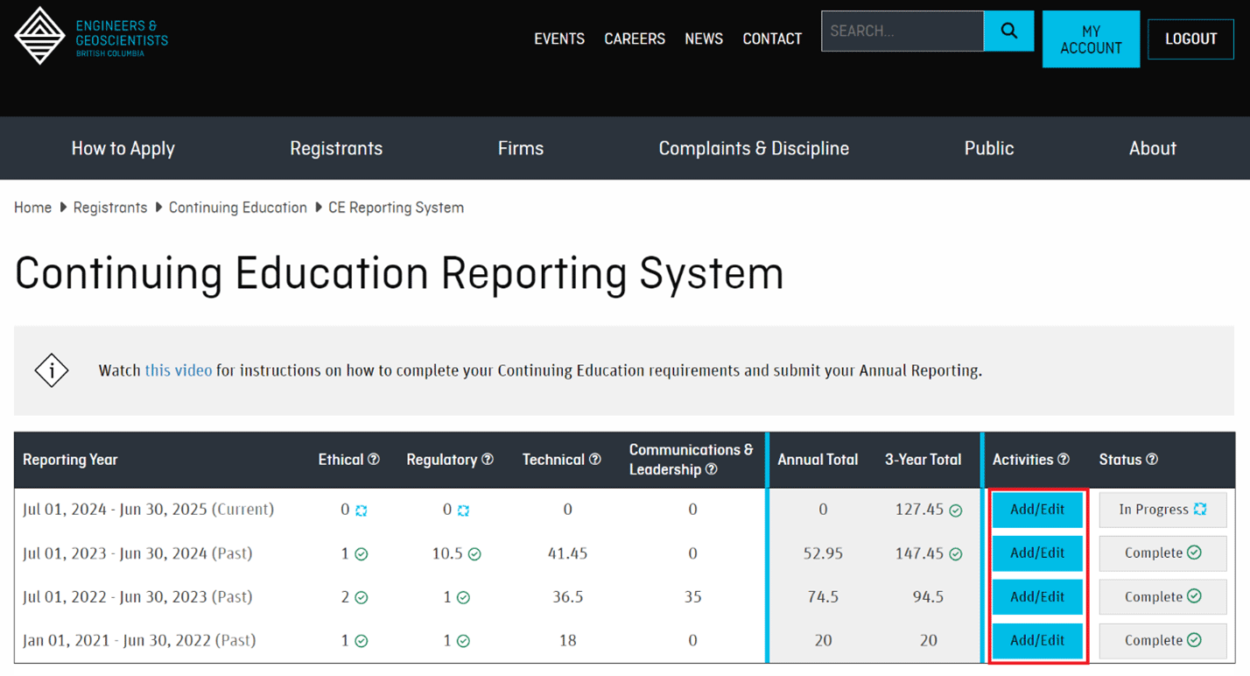This screenshot has height=676, width=1250.
Task: Click the LOGOUT button
Action: [x=1190, y=39]
